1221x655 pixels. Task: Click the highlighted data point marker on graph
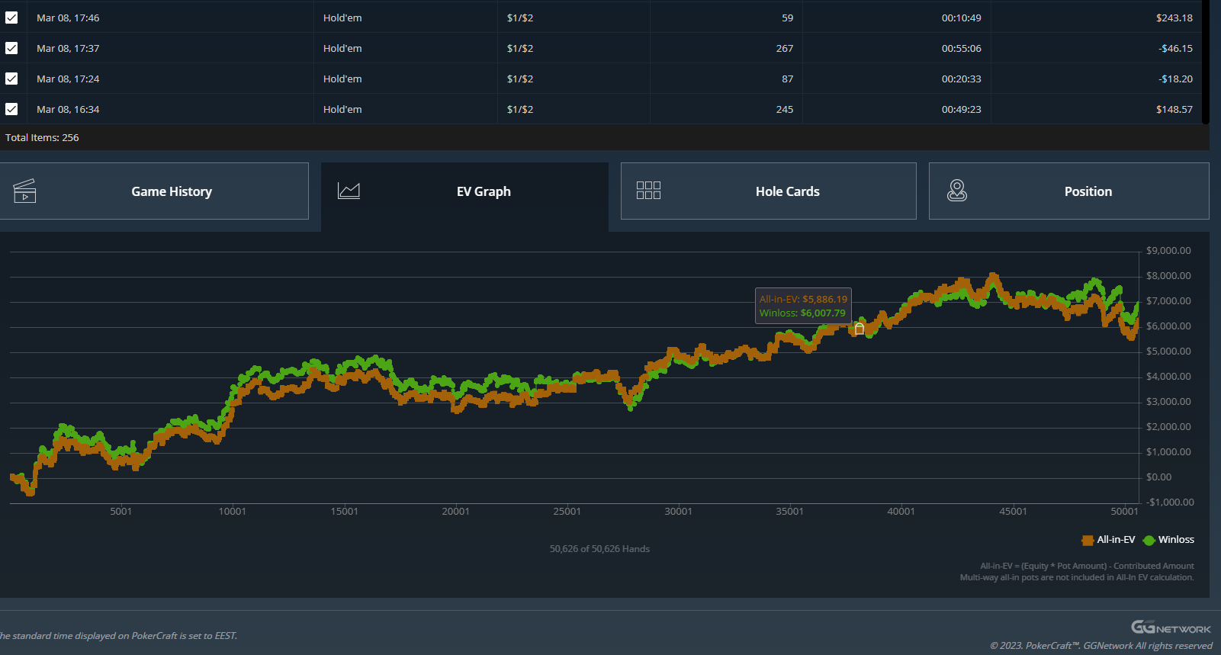[x=860, y=329]
